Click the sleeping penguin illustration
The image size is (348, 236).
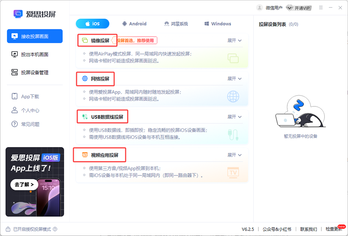300,112
